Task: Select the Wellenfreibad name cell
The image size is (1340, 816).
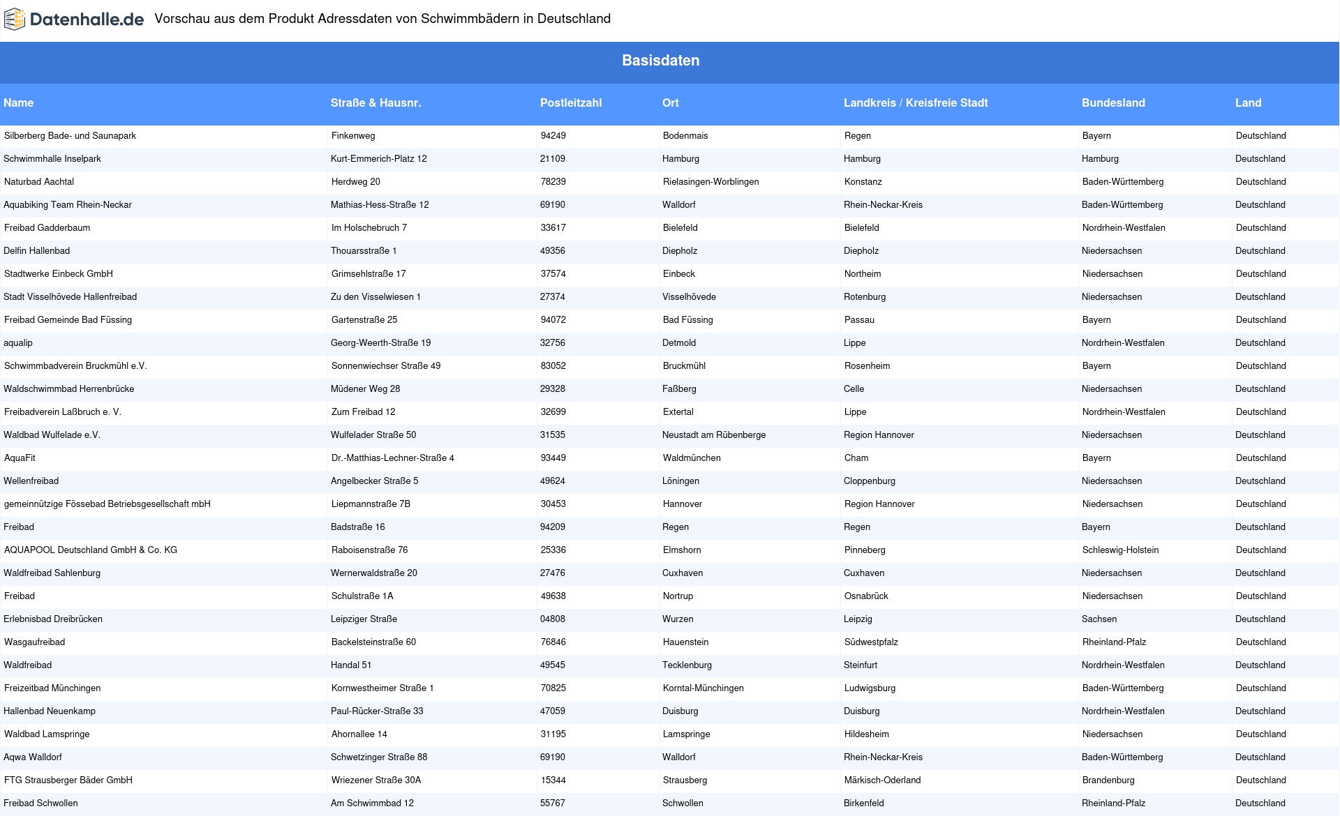Action: click(x=31, y=481)
